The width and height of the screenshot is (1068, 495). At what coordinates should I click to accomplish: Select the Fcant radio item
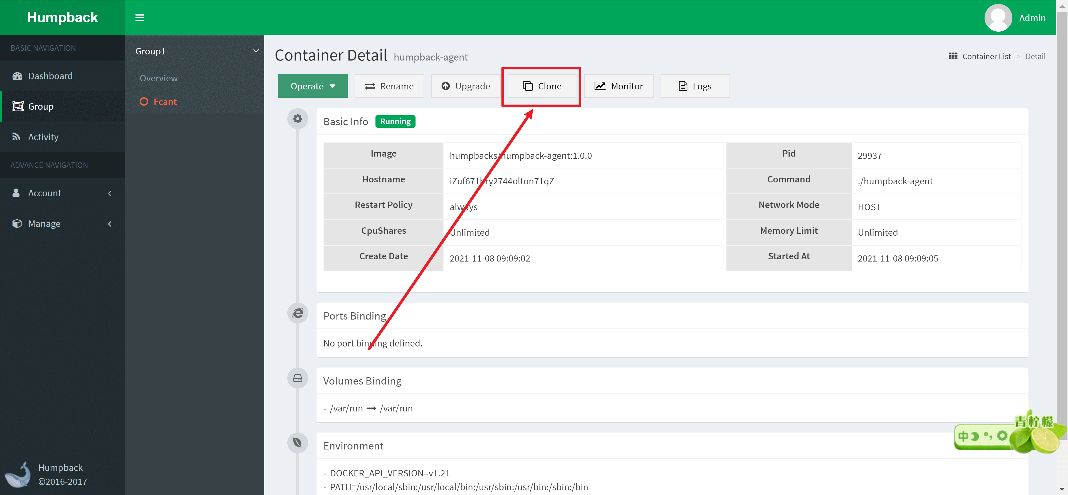tap(144, 102)
